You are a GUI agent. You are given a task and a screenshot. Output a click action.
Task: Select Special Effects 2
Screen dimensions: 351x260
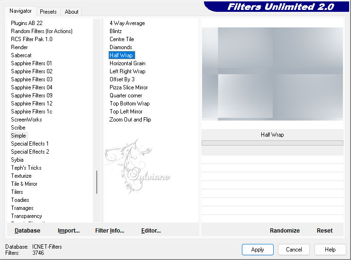pos(30,152)
